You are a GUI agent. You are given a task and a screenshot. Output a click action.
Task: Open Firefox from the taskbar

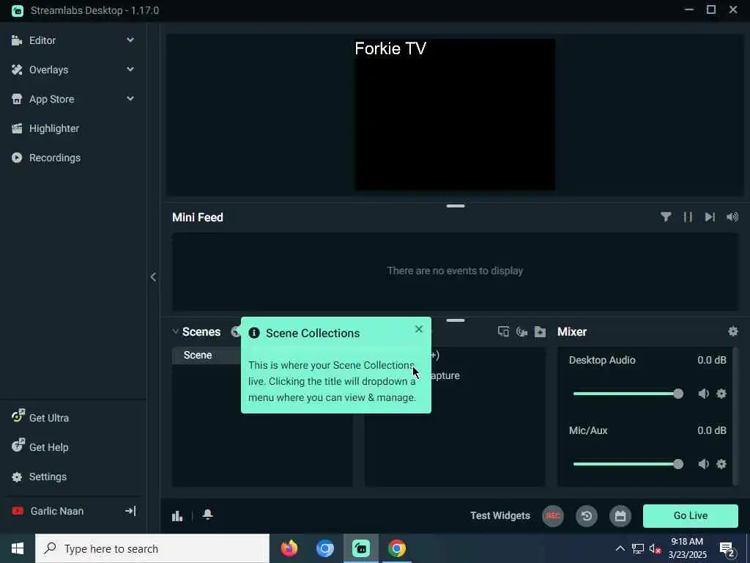[x=289, y=548]
